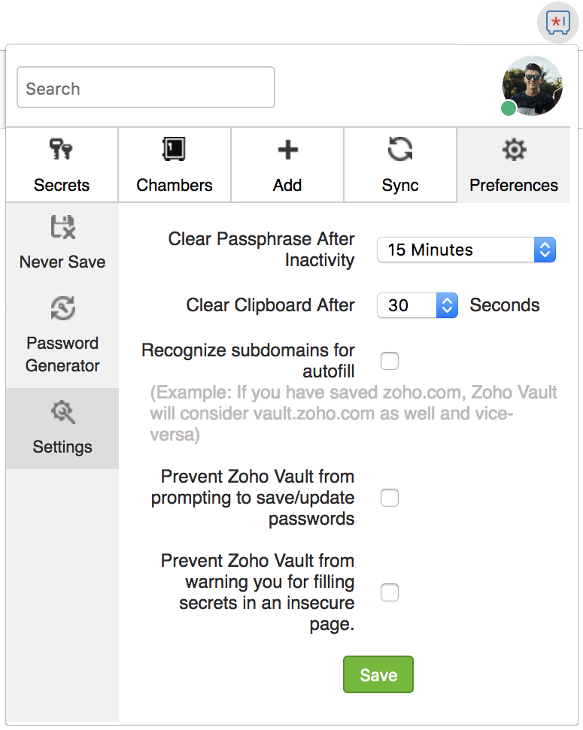Viewport: 583px width, 730px height.
Task: Go to the Secrets tab label
Action: coord(62,185)
